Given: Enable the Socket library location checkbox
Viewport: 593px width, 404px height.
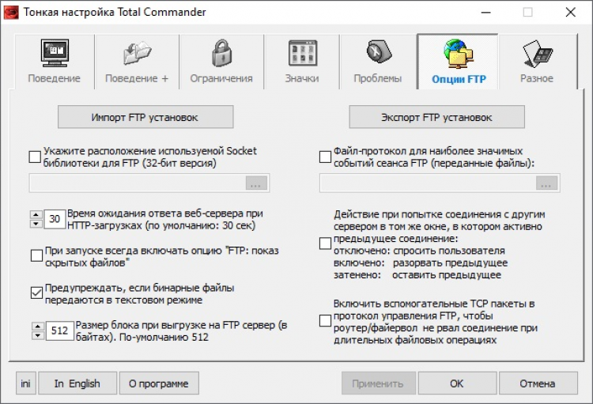Looking at the screenshot, I should coord(35,157).
